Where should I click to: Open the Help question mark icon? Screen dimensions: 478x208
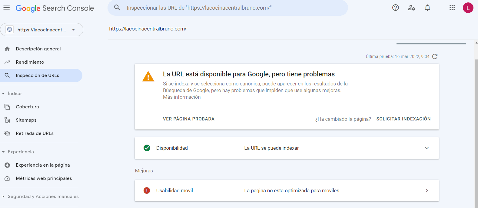pos(396,8)
